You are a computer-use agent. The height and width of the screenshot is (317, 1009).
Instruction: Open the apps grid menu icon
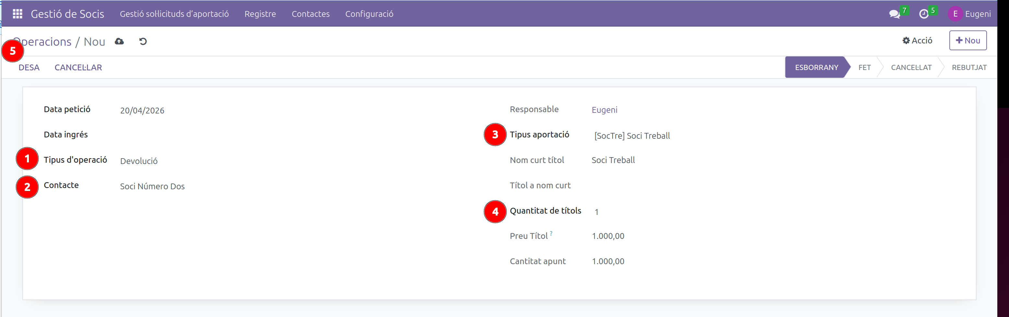pos(17,14)
